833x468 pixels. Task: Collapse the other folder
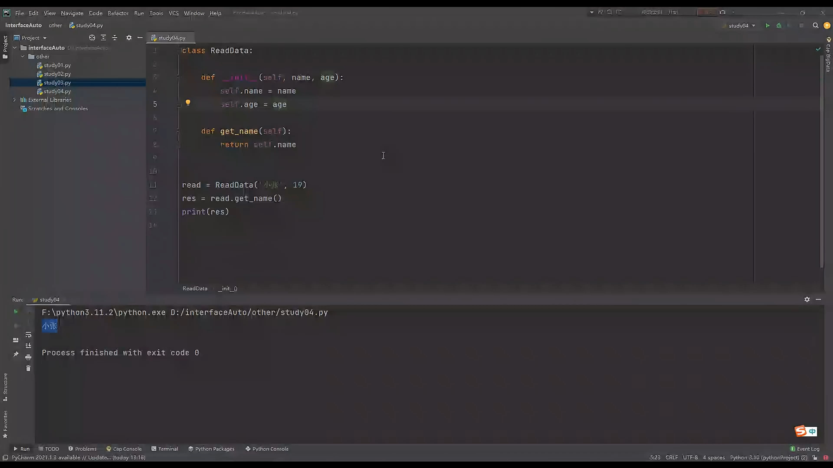23,56
